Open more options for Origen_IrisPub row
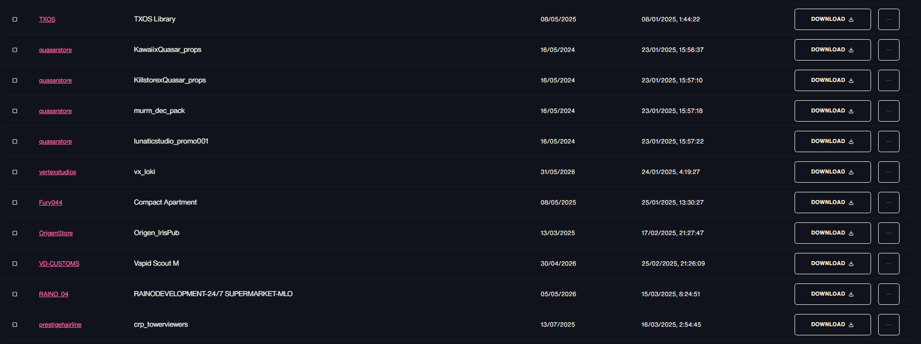Image resolution: width=921 pixels, height=344 pixels. pyautogui.click(x=888, y=233)
